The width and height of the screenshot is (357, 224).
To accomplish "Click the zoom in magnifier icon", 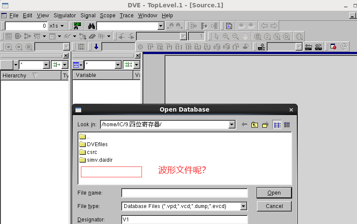I will (226, 36).
